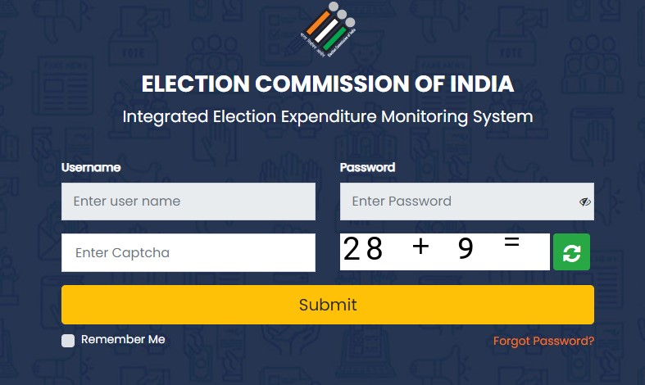Image resolution: width=645 pixels, height=385 pixels.
Task: Click the number 9 in the captcha
Action: pyautogui.click(x=466, y=249)
